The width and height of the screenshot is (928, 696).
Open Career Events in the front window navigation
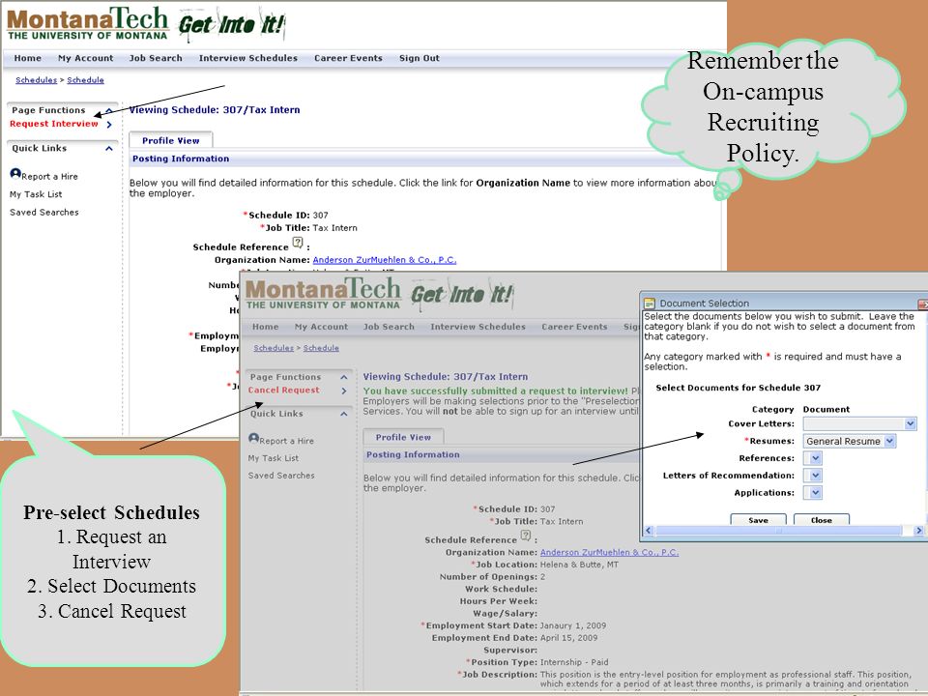click(x=574, y=327)
